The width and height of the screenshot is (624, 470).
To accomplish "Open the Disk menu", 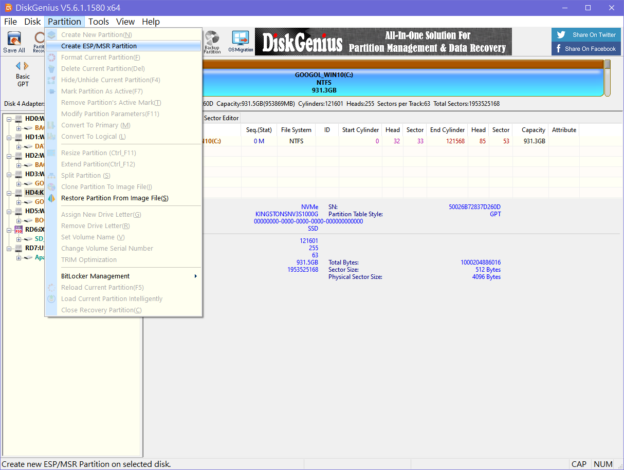I will [x=32, y=22].
